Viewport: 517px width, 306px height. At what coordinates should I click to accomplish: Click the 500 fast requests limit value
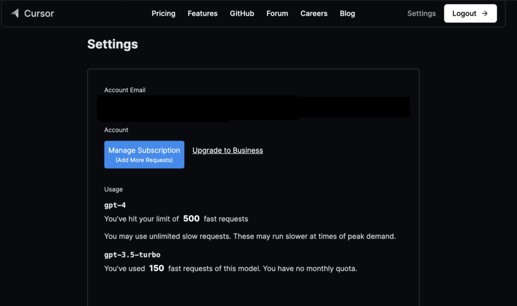[x=191, y=219]
